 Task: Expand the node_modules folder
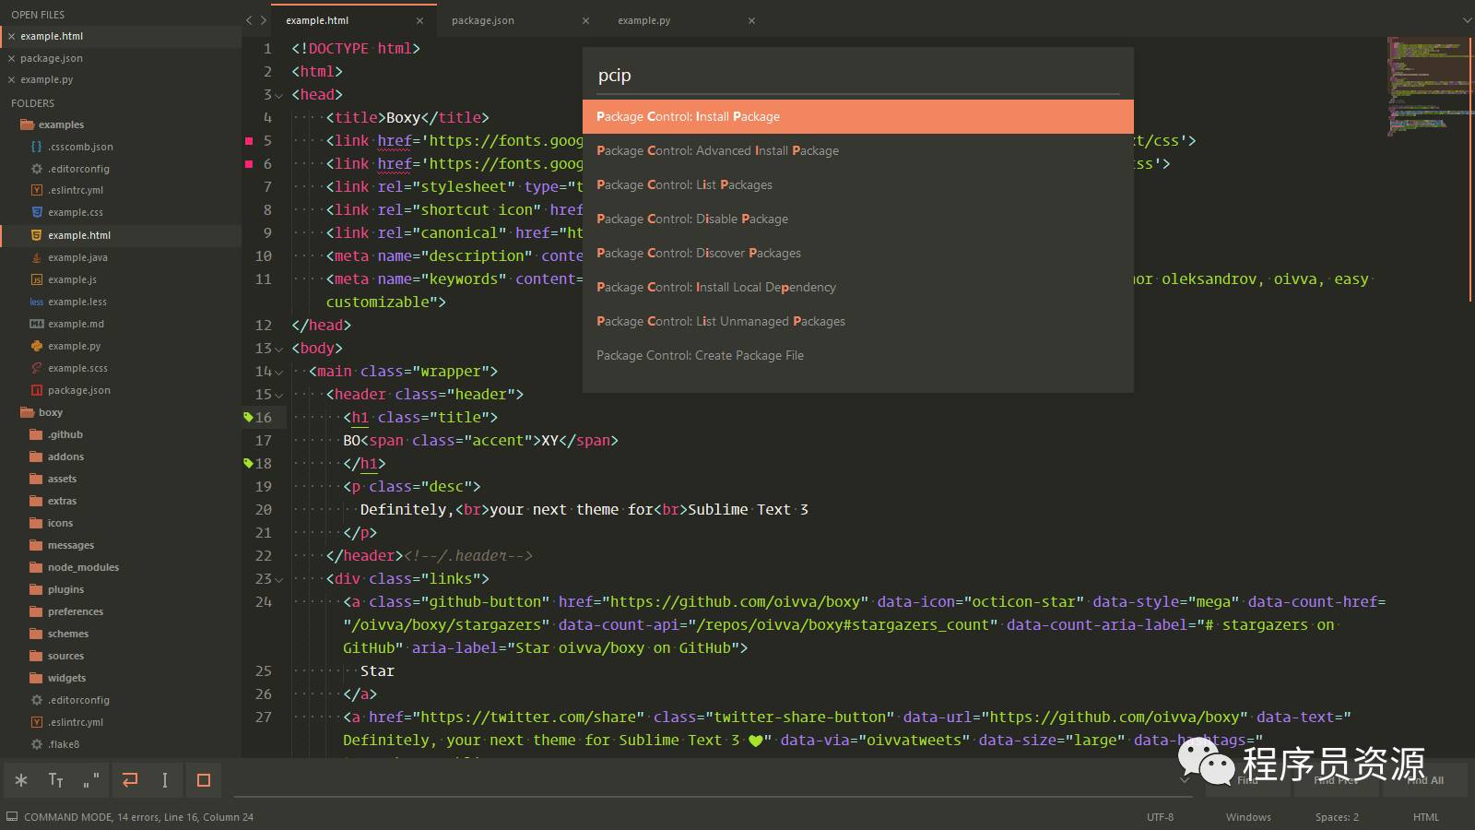pos(37,567)
